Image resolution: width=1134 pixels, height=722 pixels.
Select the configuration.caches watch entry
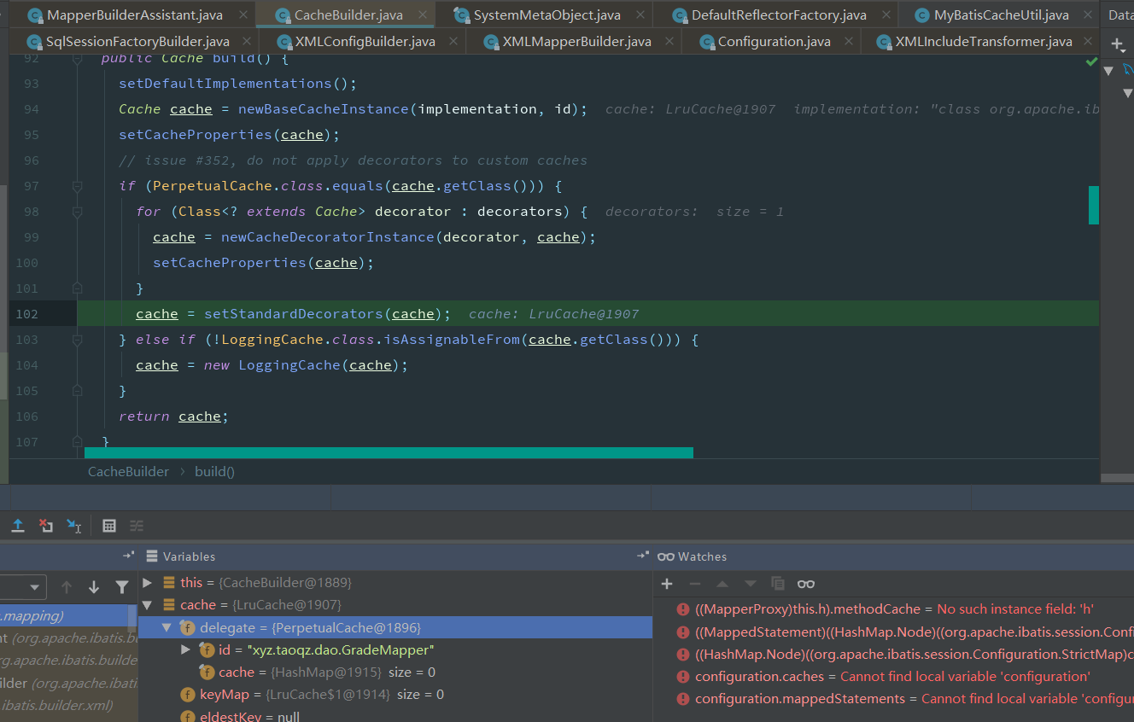pyautogui.click(x=894, y=676)
